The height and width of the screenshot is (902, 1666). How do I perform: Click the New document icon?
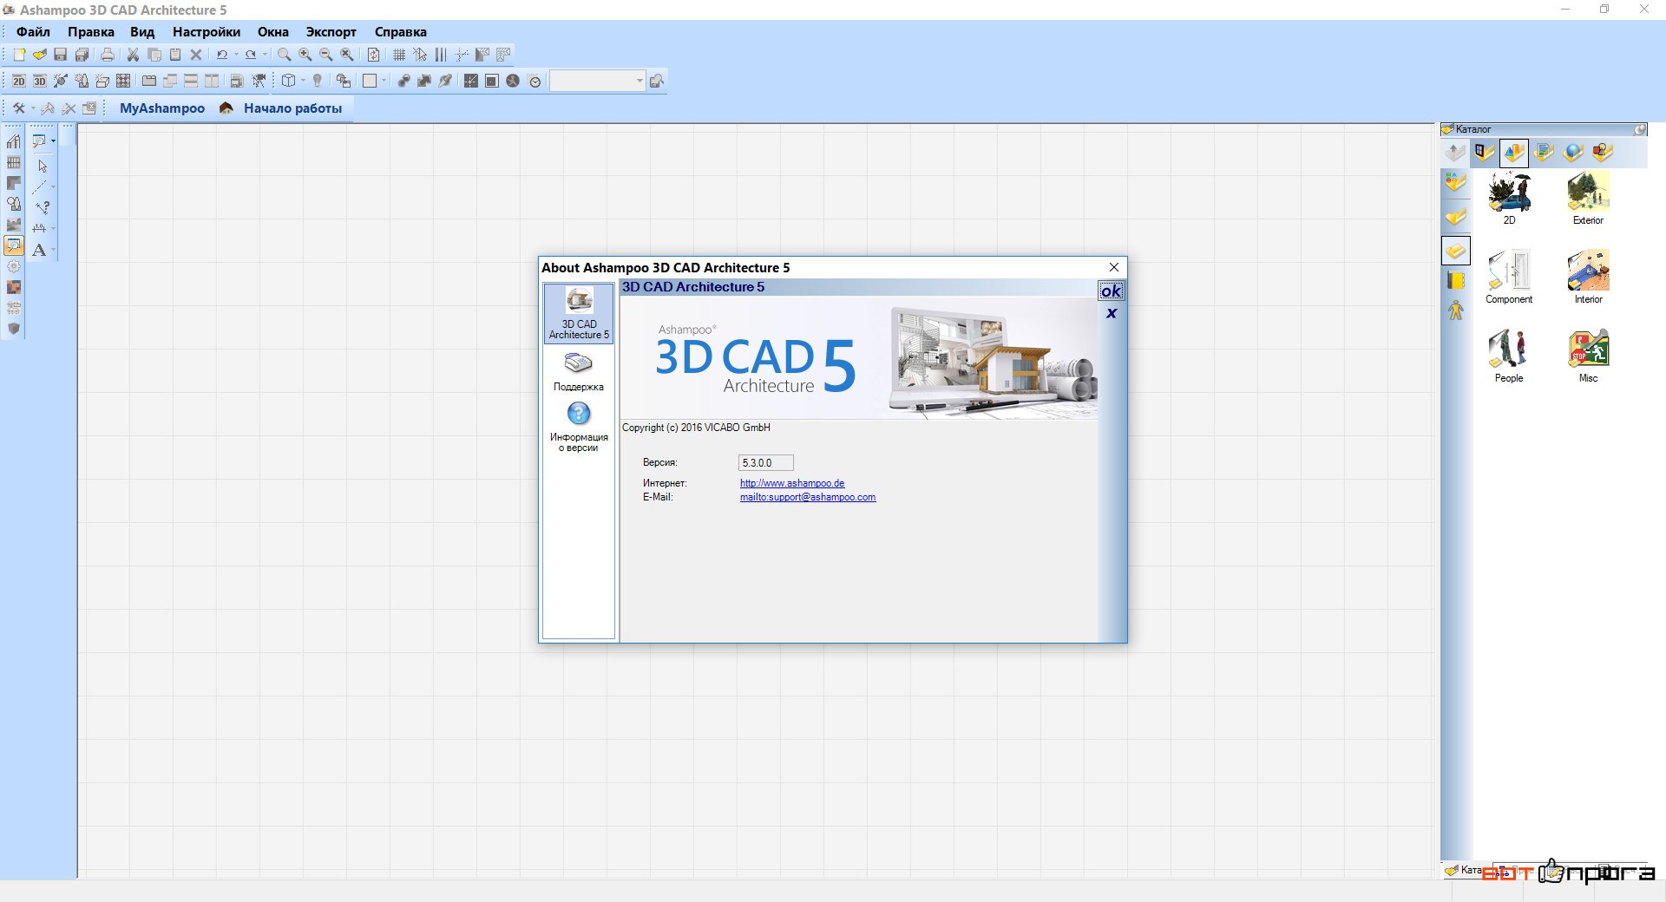click(x=19, y=55)
